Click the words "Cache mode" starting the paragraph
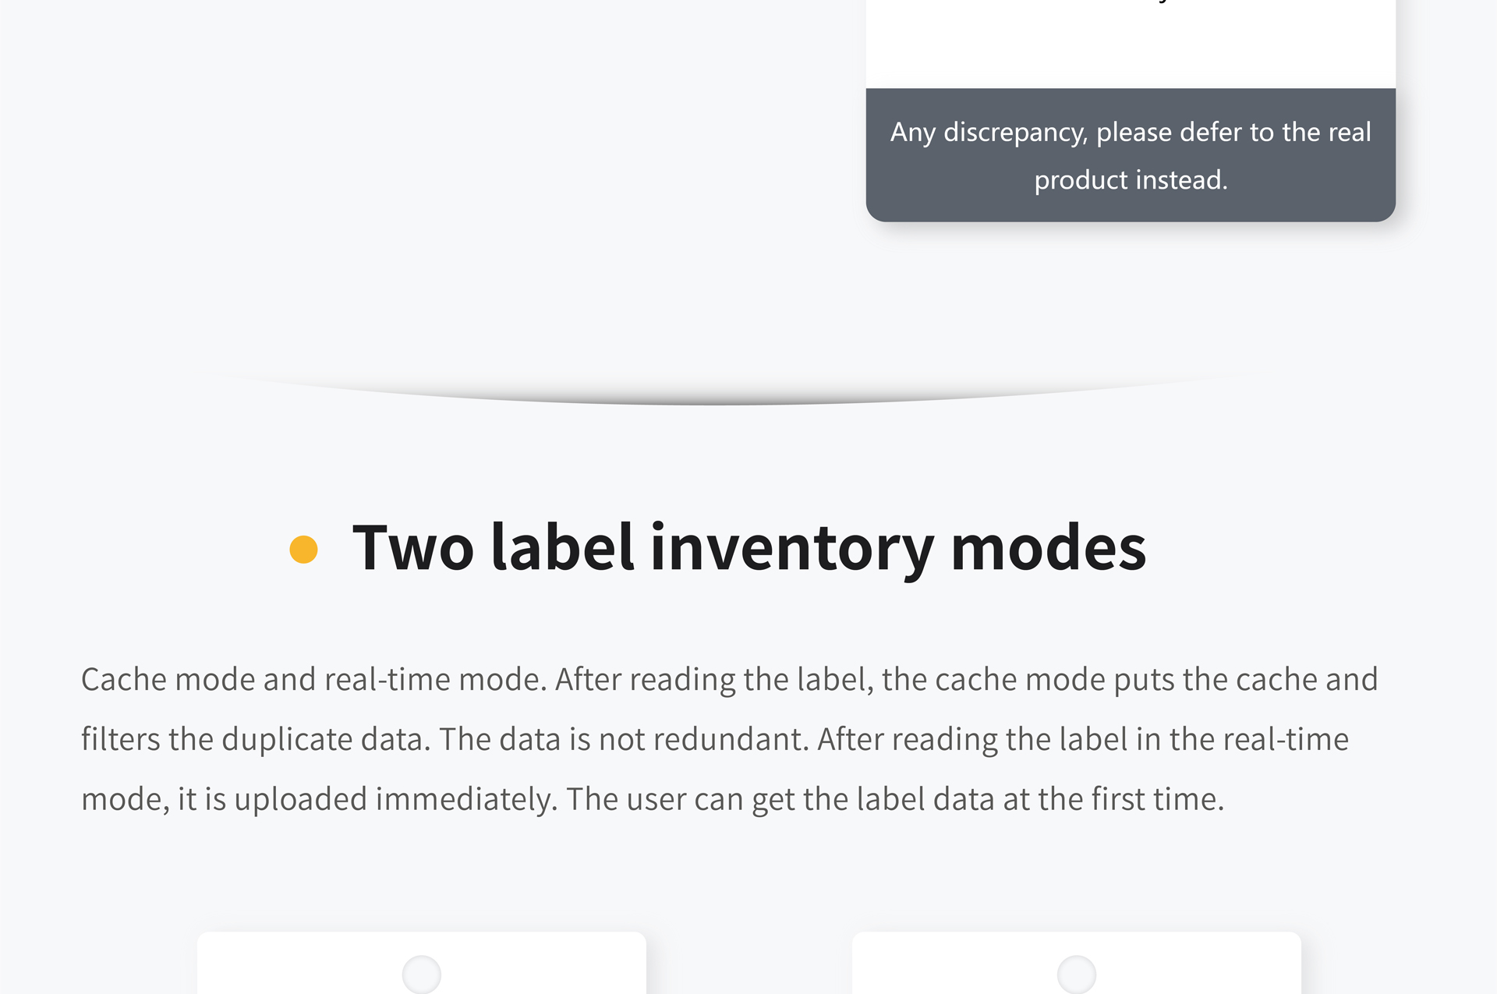The width and height of the screenshot is (1497, 994). (168, 679)
